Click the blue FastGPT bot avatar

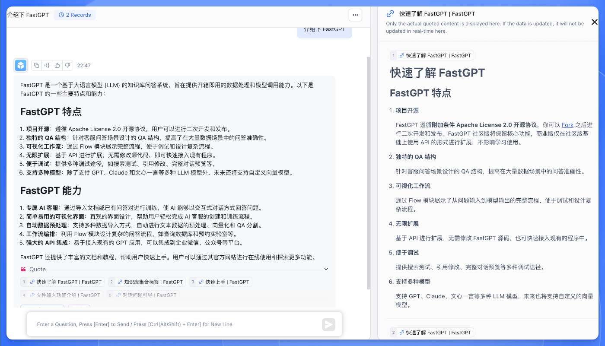21,65
